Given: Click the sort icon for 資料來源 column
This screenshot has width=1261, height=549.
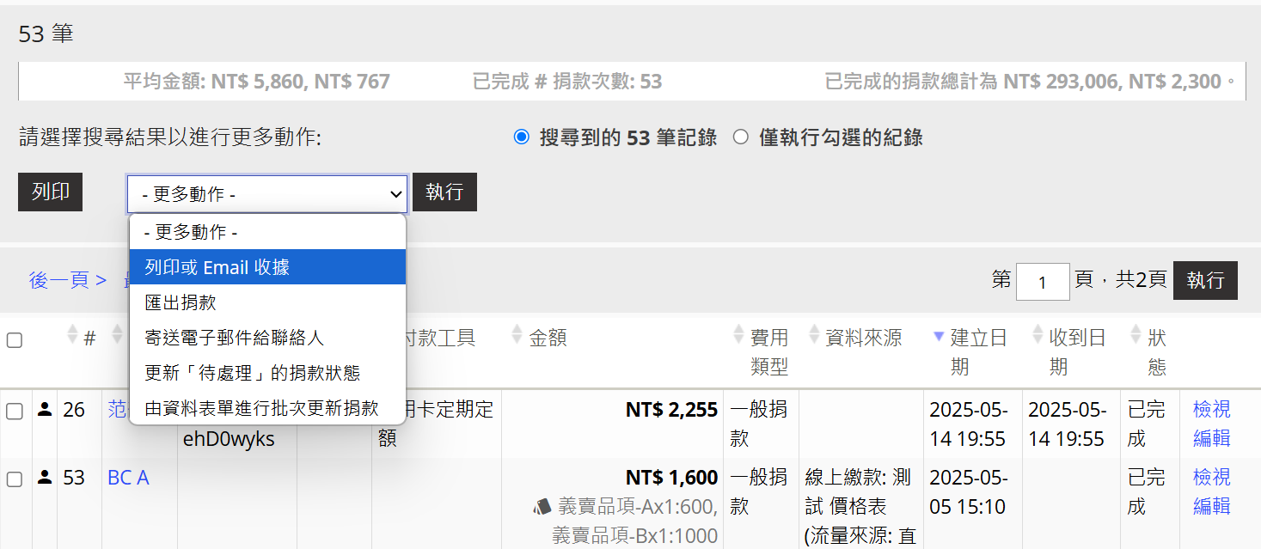Looking at the screenshot, I should coord(812,338).
